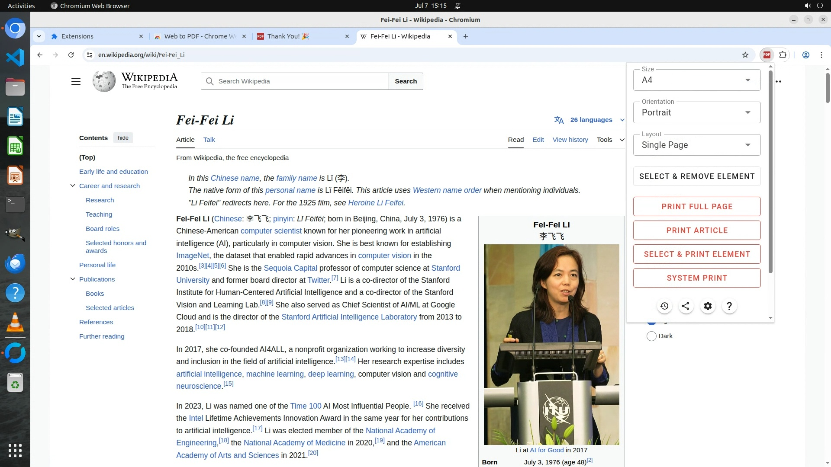Bookmark this page with star icon
Image resolution: width=831 pixels, height=467 pixels.
coord(745,55)
